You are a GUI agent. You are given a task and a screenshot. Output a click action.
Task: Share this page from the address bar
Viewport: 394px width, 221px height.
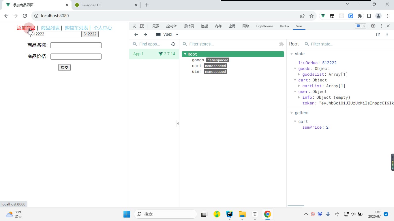[302, 16]
